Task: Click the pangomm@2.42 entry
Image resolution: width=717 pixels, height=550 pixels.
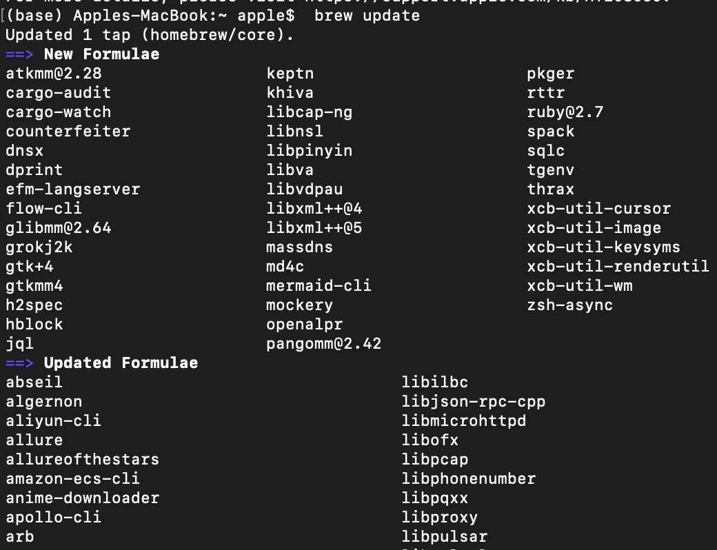Action: 323,343
